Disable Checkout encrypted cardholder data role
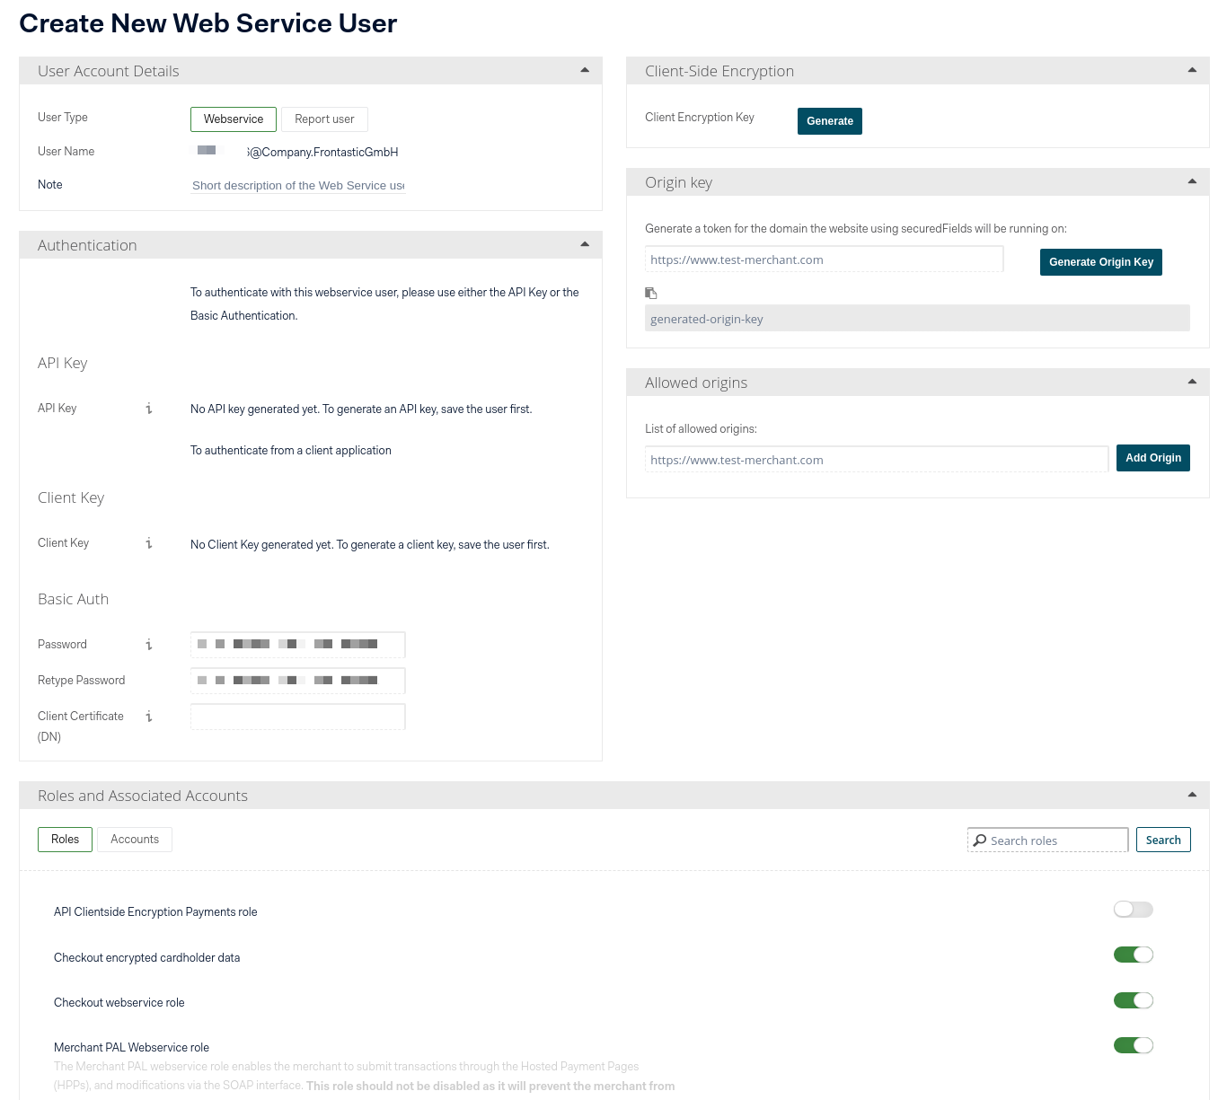The width and height of the screenshot is (1218, 1100). coord(1134,955)
